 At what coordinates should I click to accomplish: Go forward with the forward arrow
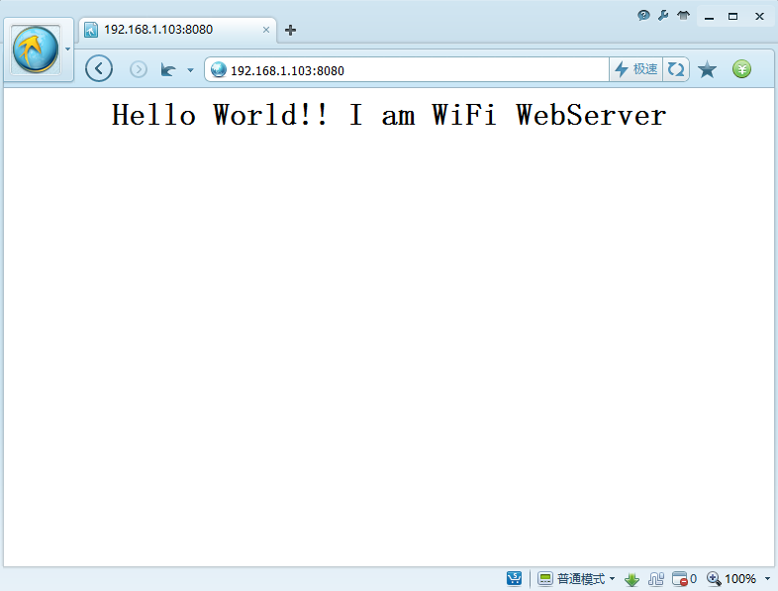(139, 69)
